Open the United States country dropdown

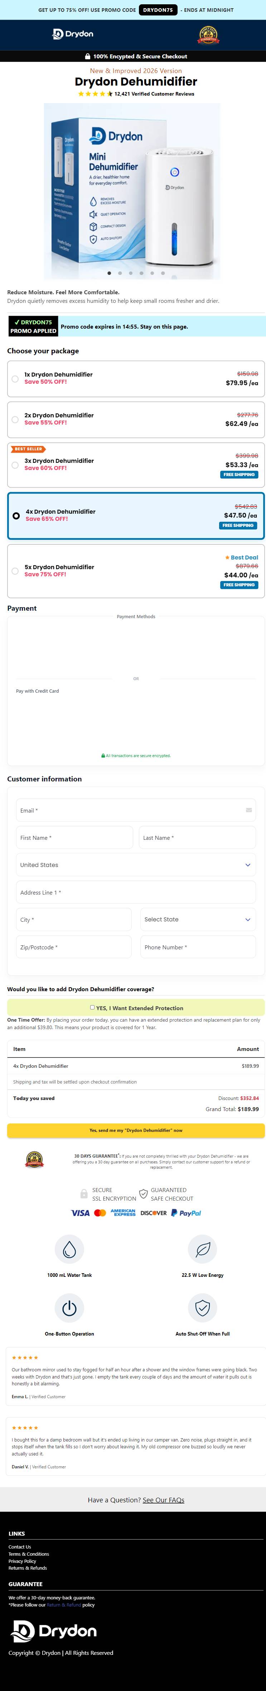click(x=136, y=865)
